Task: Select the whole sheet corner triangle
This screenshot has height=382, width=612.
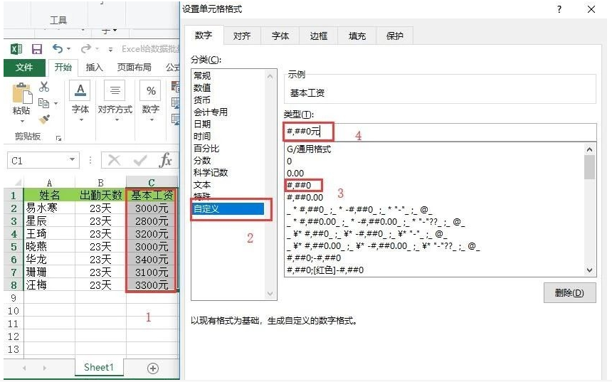Action: (x=18, y=182)
